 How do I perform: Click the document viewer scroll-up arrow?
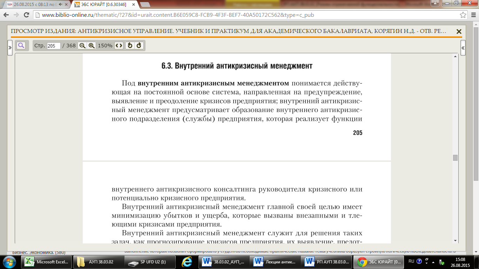pyautogui.click(x=456, y=56)
